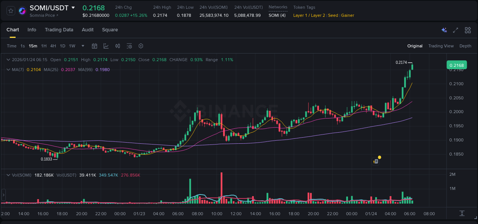Open the Audit tab
478x224 pixels.
(x=88, y=30)
